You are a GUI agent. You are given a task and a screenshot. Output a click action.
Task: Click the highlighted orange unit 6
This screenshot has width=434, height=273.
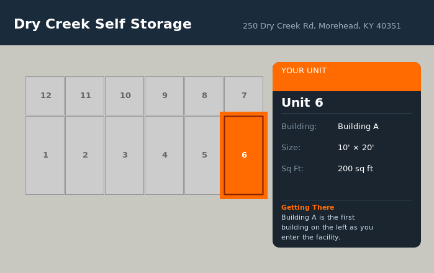(243, 155)
